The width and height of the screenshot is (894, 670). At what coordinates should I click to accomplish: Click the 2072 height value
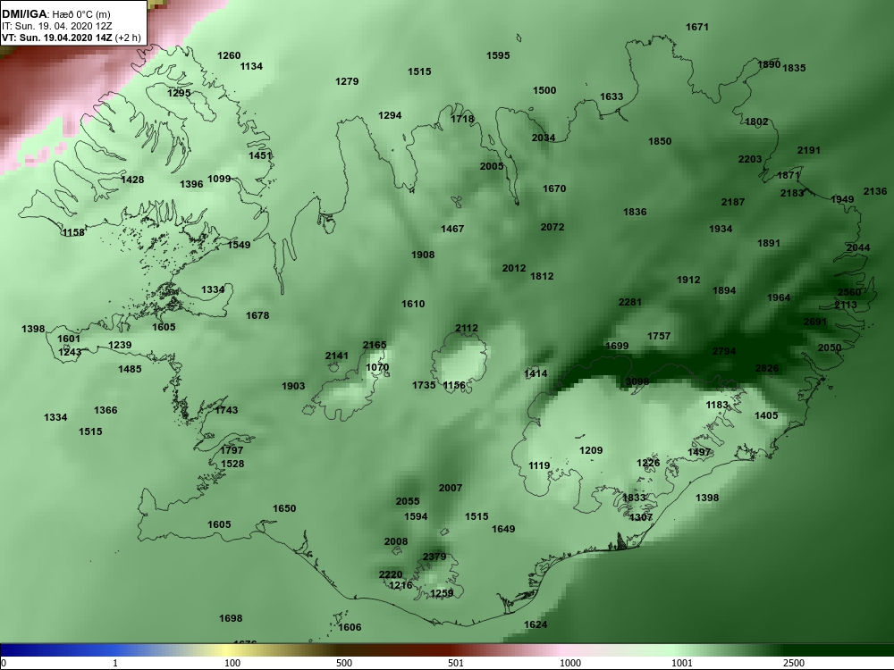552,227
